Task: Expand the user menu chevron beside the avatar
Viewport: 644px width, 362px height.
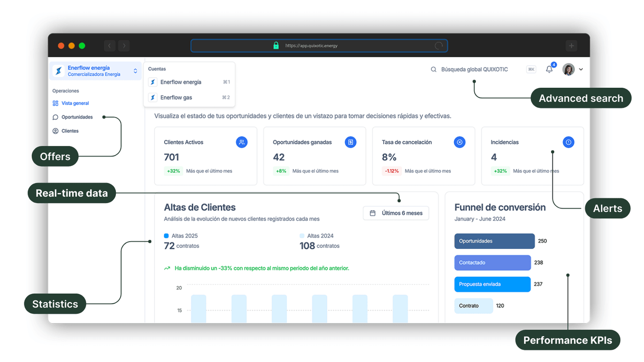Action: coord(581,69)
